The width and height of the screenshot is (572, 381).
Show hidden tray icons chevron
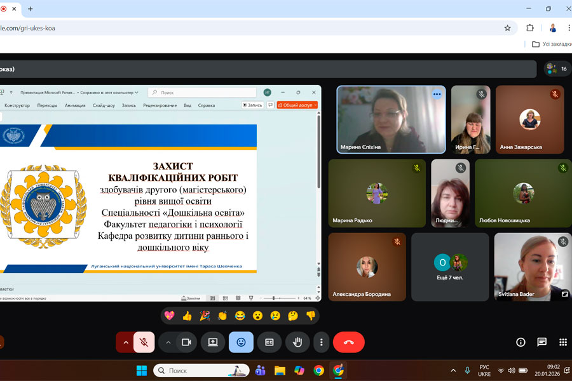(x=453, y=370)
